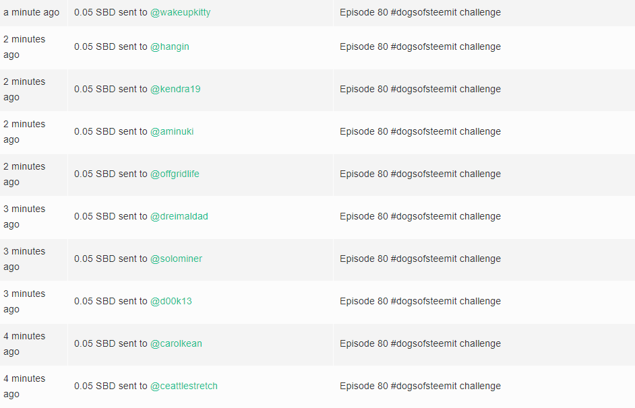The image size is (635, 408).
Task: Open the @d00k13 account link
Action: pyautogui.click(x=171, y=301)
